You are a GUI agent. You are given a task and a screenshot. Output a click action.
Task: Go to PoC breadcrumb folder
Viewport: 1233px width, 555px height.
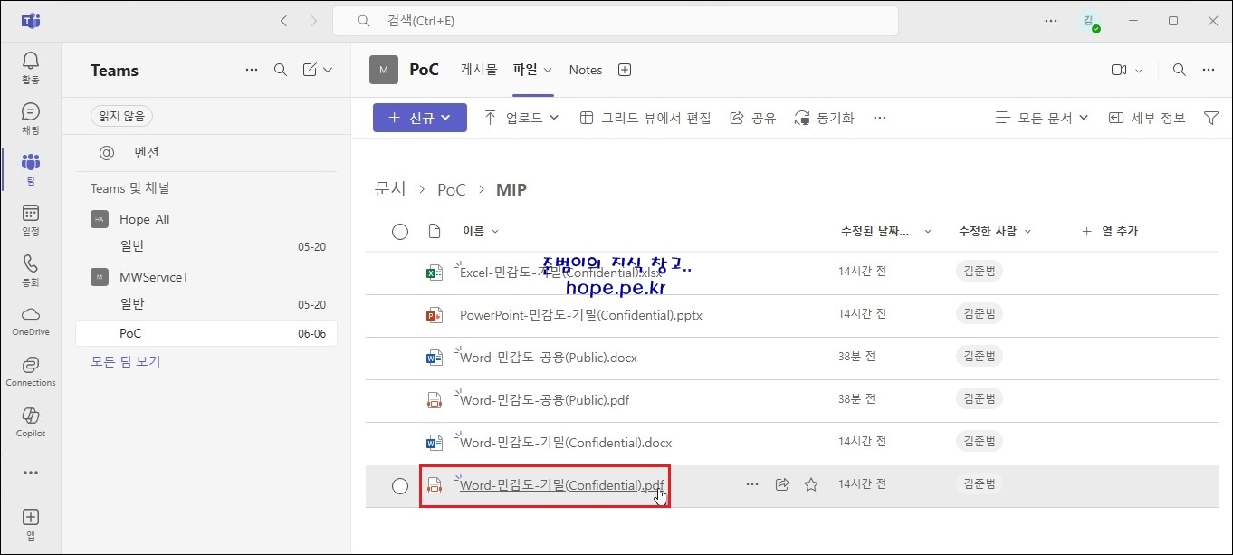[452, 189]
